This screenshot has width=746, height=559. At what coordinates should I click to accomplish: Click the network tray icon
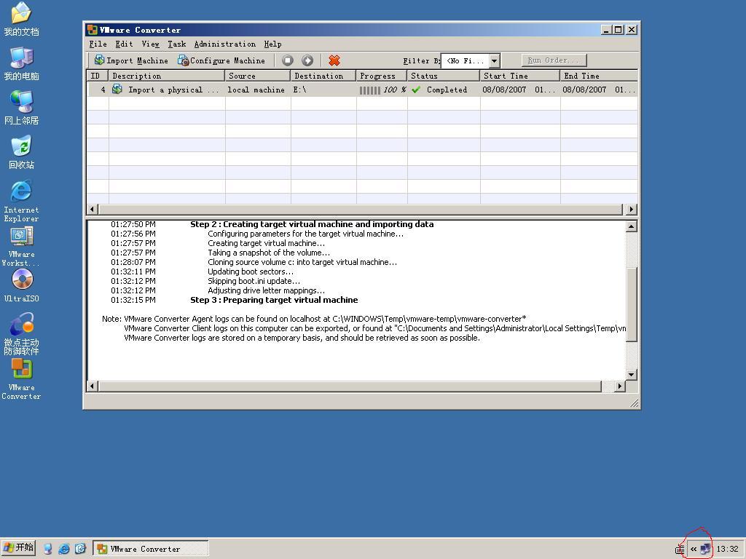[705, 549]
